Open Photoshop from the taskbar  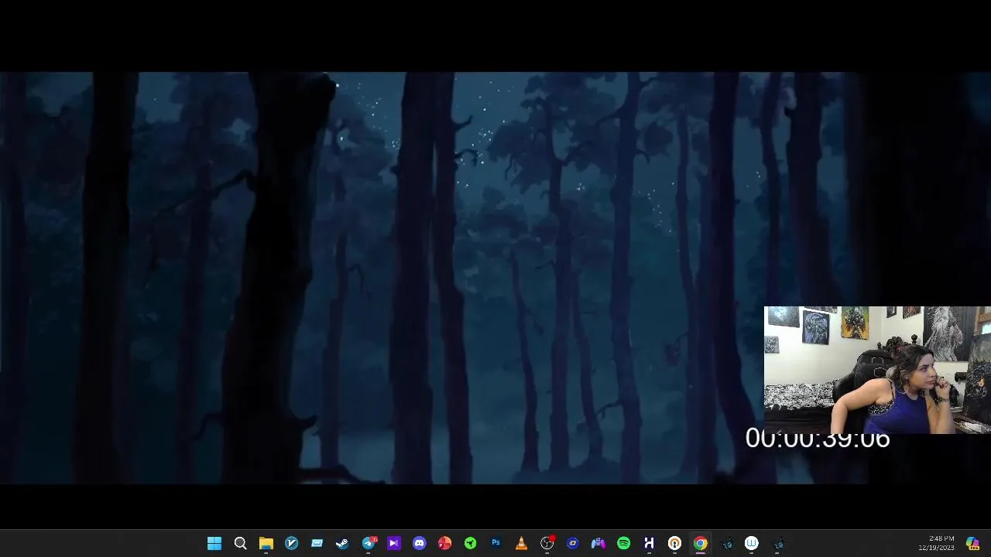(495, 544)
